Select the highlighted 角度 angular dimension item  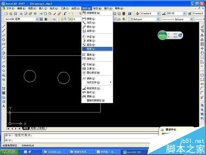(97, 49)
